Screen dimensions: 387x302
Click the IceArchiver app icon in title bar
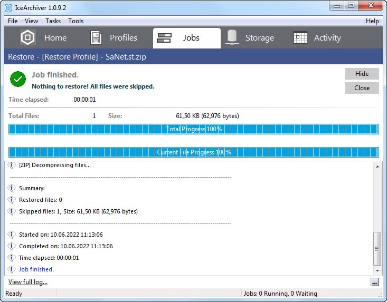tap(8, 8)
